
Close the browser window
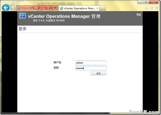(x=153, y=2)
